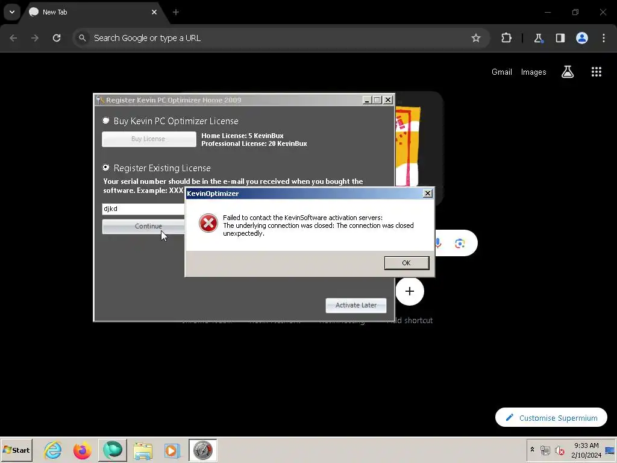The height and width of the screenshot is (463, 617).
Task: Select the New Tab tab
Action: point(92,12)
